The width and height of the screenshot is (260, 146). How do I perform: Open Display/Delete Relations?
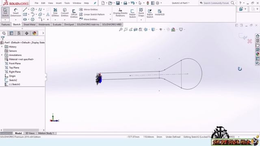120,13
